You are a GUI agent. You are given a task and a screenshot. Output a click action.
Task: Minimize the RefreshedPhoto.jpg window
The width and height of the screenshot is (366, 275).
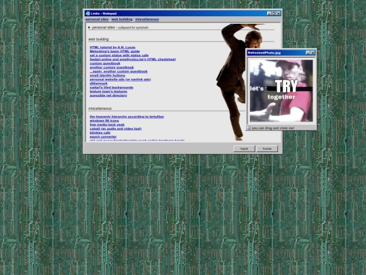(308, 53)
